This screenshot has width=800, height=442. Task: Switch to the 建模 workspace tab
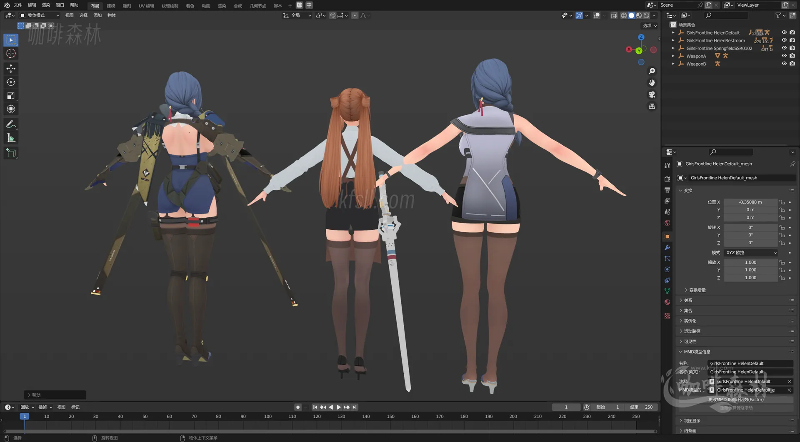point(110,5)
